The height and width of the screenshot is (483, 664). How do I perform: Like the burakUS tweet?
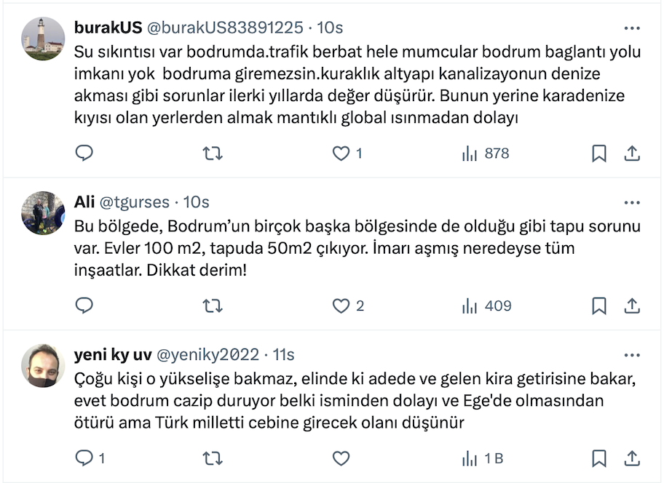(341, 153)
